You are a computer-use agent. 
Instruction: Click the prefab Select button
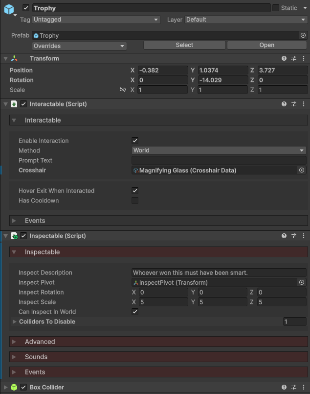point(184,45)
